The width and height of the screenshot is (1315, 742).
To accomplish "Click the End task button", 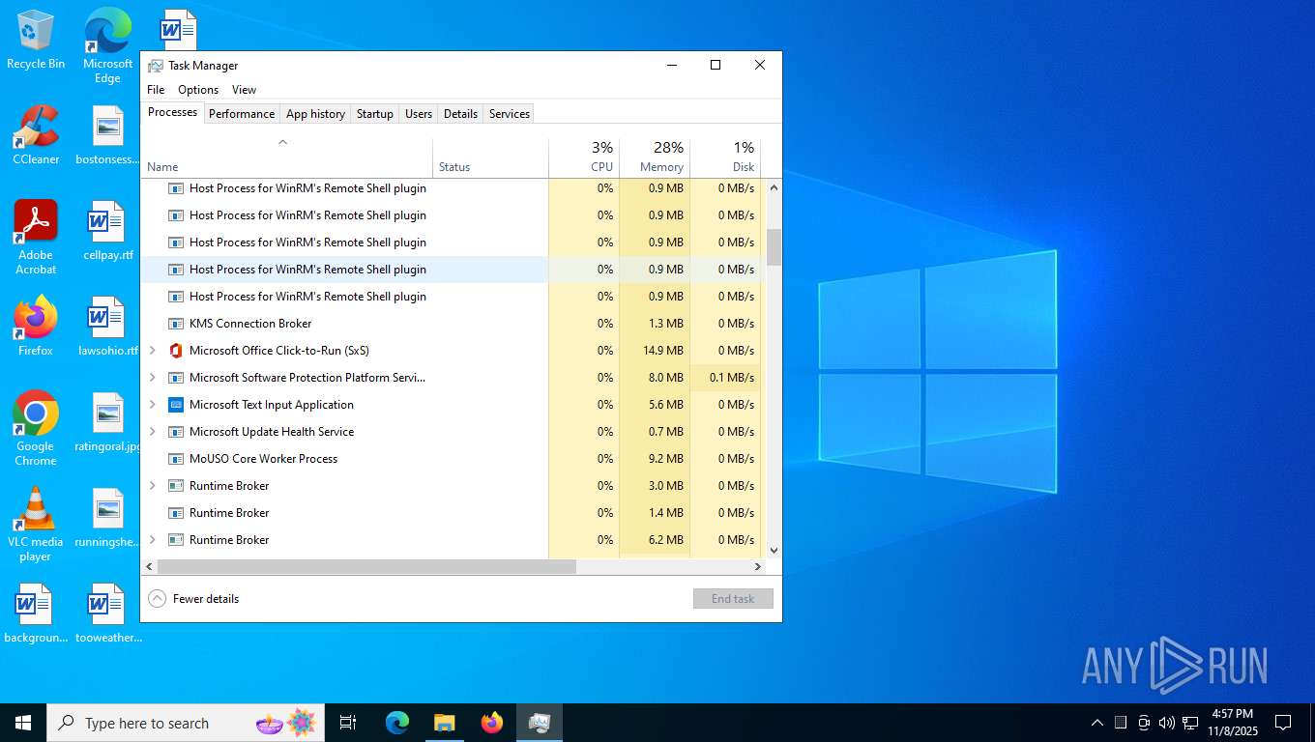I will coord(733,599).
